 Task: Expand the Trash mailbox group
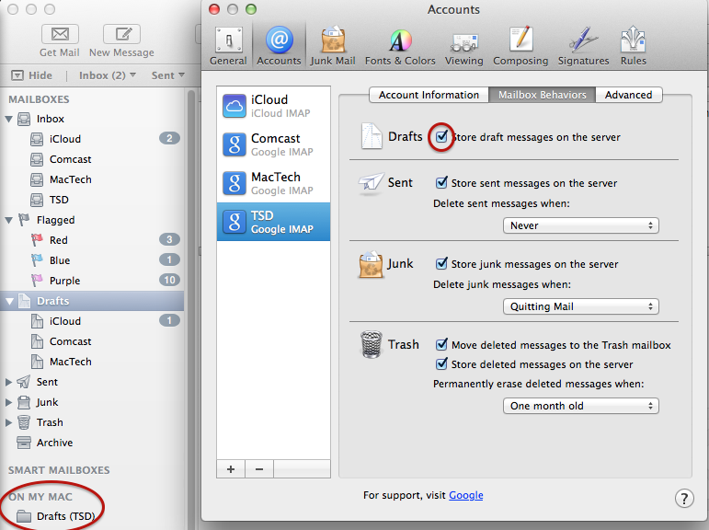click(8, 422)
